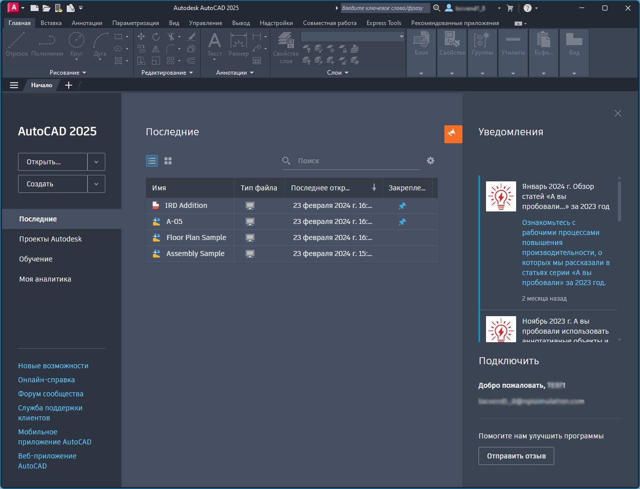Select the Rotate tool in Редактирование panel
640x489 pixels.
(156, 37)
